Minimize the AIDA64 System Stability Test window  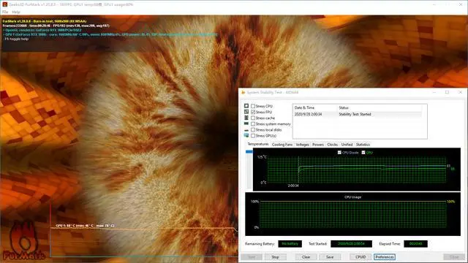click(434, 93)
